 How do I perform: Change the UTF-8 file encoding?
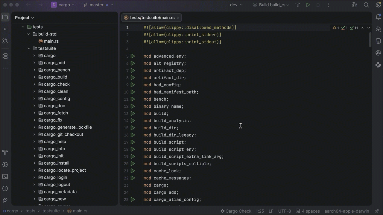click(285, 211)
